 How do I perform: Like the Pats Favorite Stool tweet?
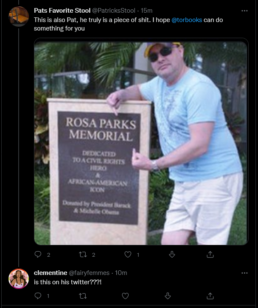(x=128, y=254)
